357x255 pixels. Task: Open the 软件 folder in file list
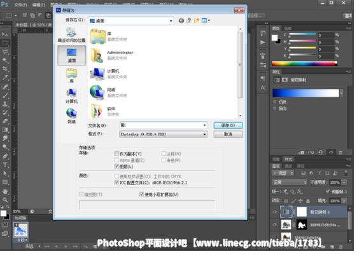point(105,111)
